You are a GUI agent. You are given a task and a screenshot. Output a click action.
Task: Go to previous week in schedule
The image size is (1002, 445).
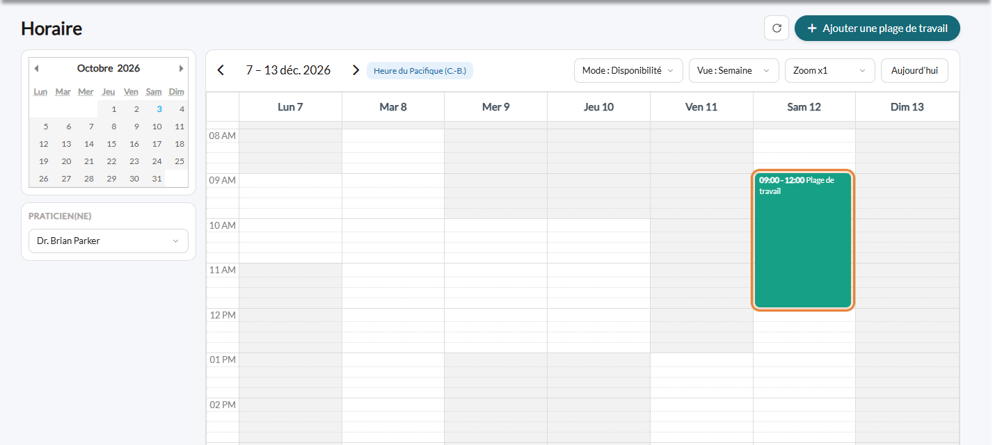click(x=221, y=70)
